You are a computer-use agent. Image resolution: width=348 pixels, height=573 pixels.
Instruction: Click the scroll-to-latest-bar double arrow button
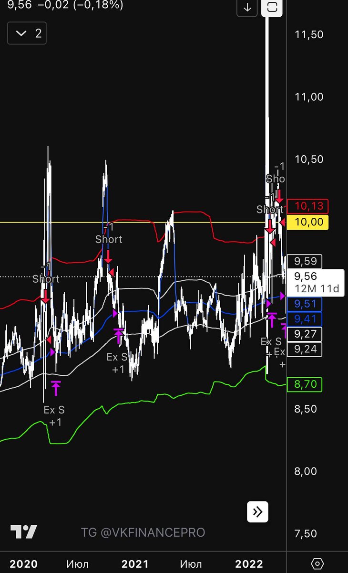pos(257,512)
